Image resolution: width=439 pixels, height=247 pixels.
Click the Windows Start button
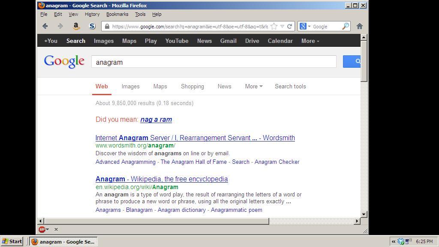click(x=12, y=241)
